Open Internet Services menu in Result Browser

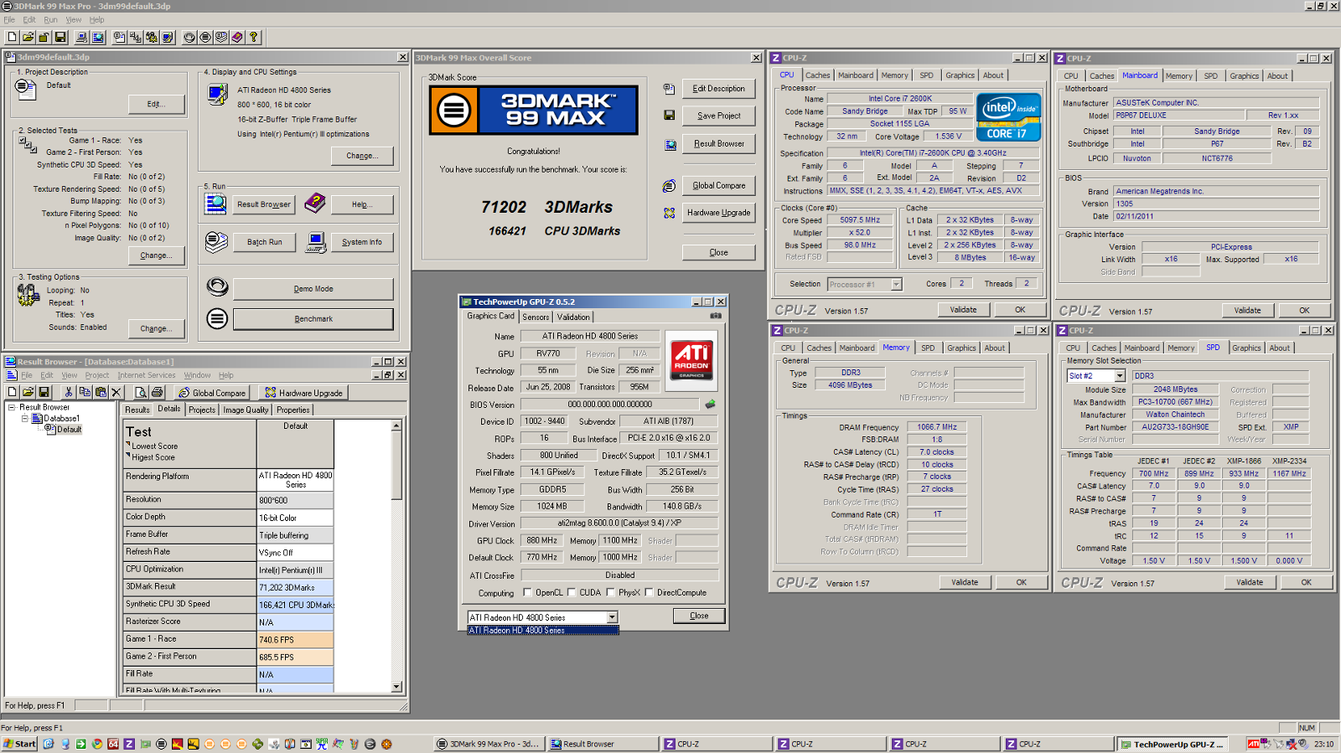click(147, 375)
